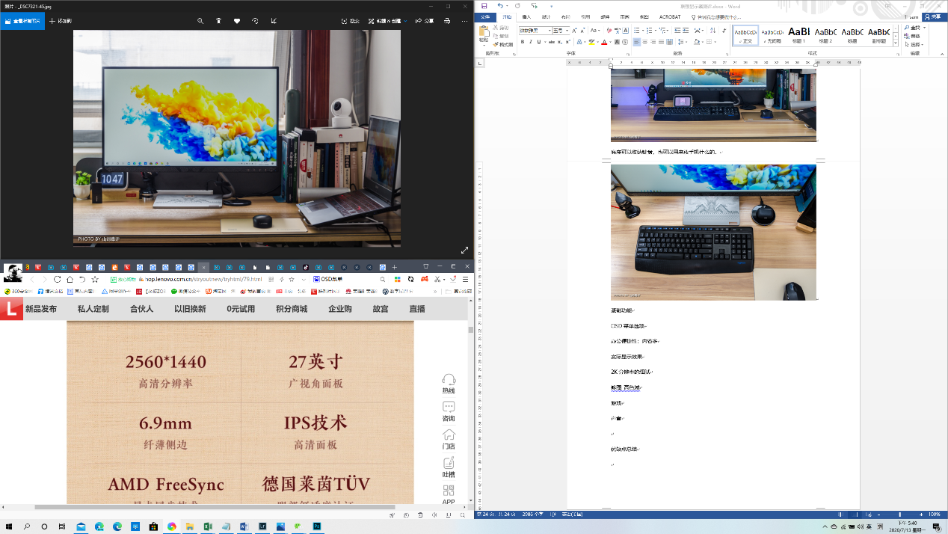
Task: Toggle italic formatting in Word
Action: click(531, 42)
